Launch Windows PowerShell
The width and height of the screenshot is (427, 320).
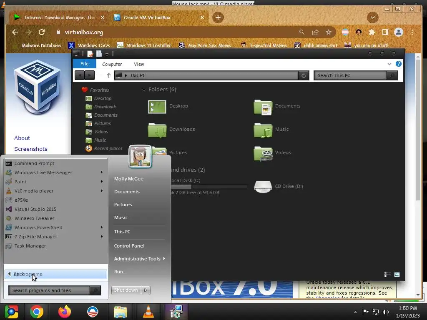(56, 227)
